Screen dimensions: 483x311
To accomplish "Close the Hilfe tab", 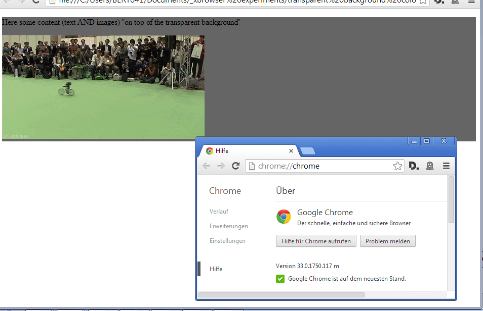I will [x=291, y=151].
